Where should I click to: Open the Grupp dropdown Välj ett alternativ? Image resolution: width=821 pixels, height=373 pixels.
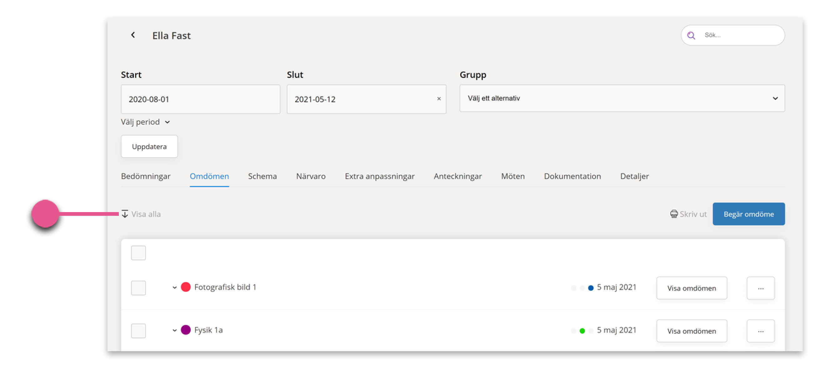pos(622,98)
